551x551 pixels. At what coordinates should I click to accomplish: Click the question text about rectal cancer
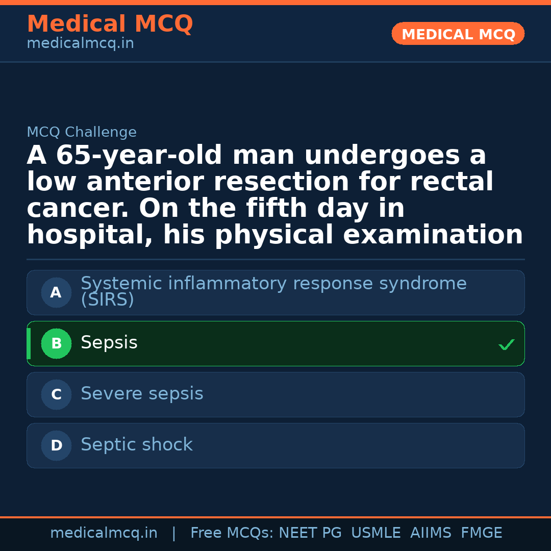coord(274,195)
